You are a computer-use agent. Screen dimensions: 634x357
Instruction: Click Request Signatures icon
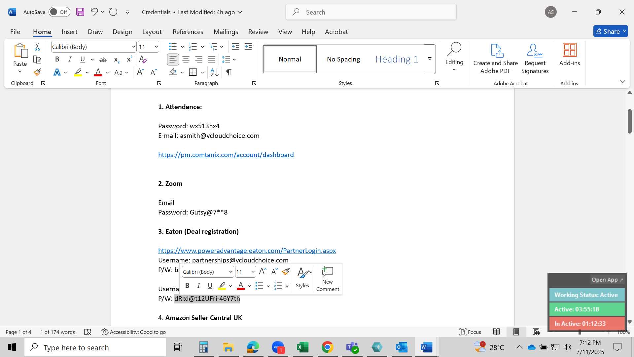click(x=535, y=59)
